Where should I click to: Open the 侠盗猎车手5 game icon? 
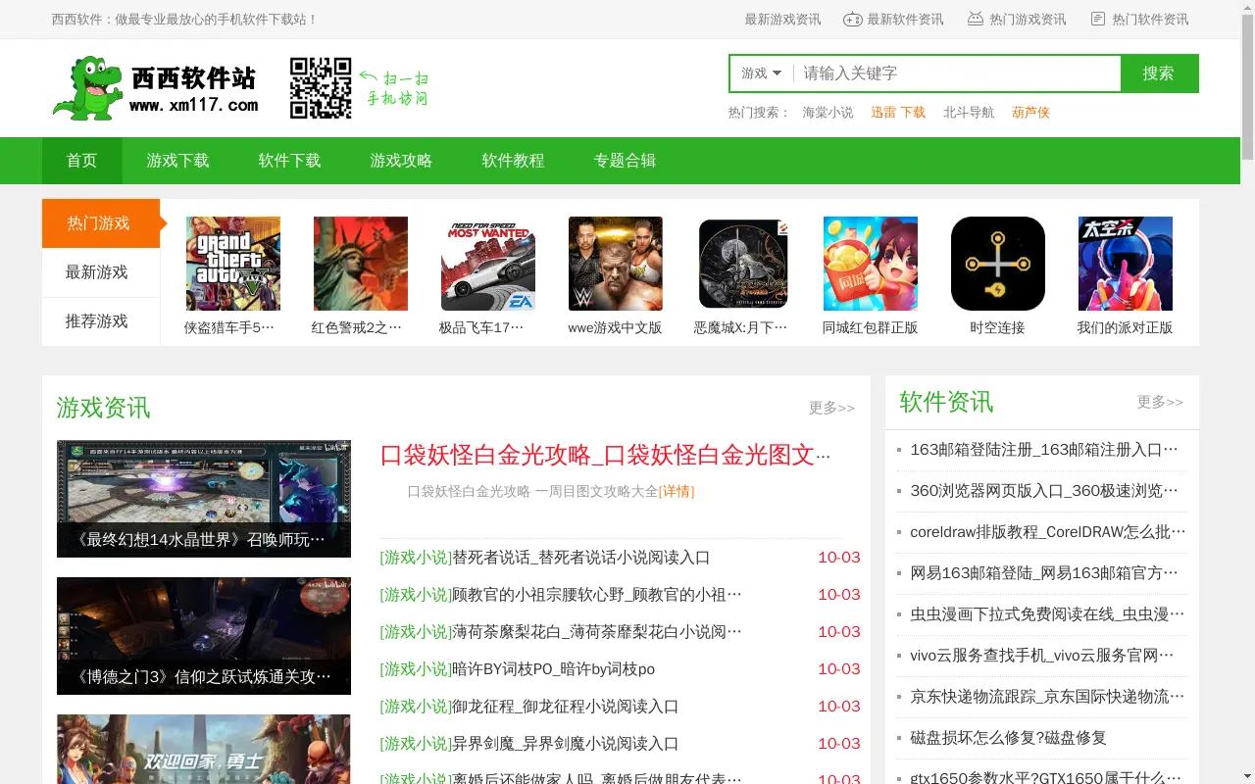(233, 264)
